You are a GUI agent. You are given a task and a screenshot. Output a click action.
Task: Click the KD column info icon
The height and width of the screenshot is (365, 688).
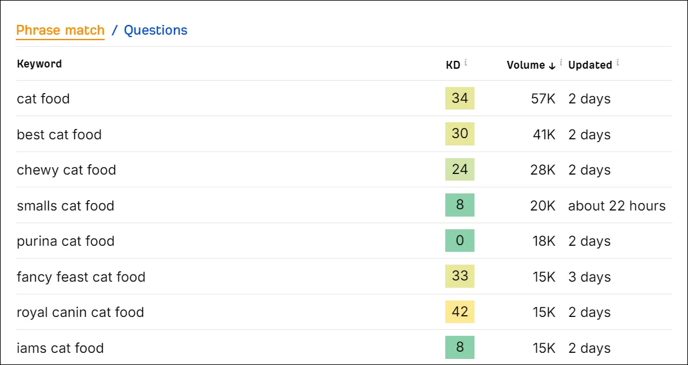coord(465,63)
